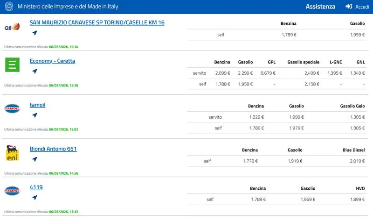Click navigation arrow under San Maurizio Canavese station
373x221 pixels.
pyautogui.click(x=35, y=33)
